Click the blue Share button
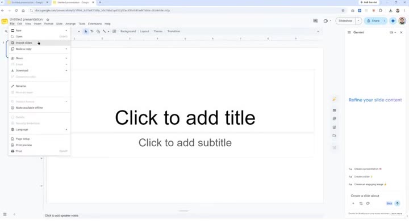The height and width of the screenshot is (221, 409). point(373,21)
